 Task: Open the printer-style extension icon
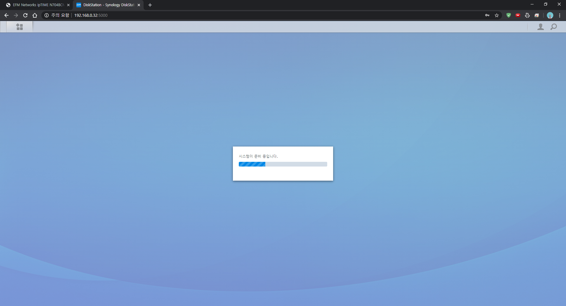(x=537, y=15)
